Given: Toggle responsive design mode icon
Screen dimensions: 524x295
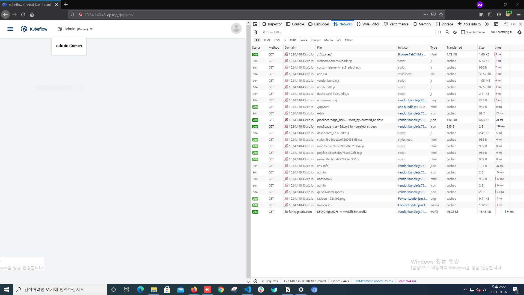Looking at the screenshot, I should [506, 24].
